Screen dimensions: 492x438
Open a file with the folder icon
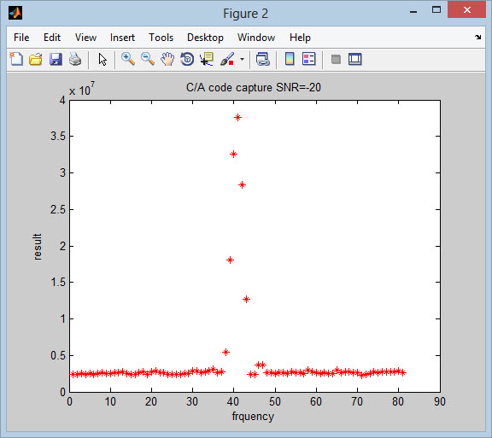pyautogui.click(x=36, y=59)
